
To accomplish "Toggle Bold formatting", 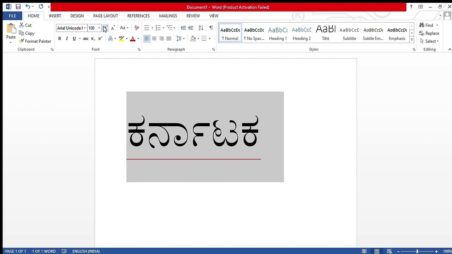I will [59, 38].
